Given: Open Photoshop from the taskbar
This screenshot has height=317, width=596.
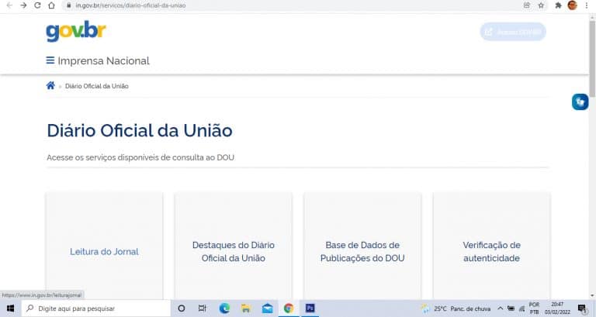Looking at the screenshot, I should click(310, 308).
